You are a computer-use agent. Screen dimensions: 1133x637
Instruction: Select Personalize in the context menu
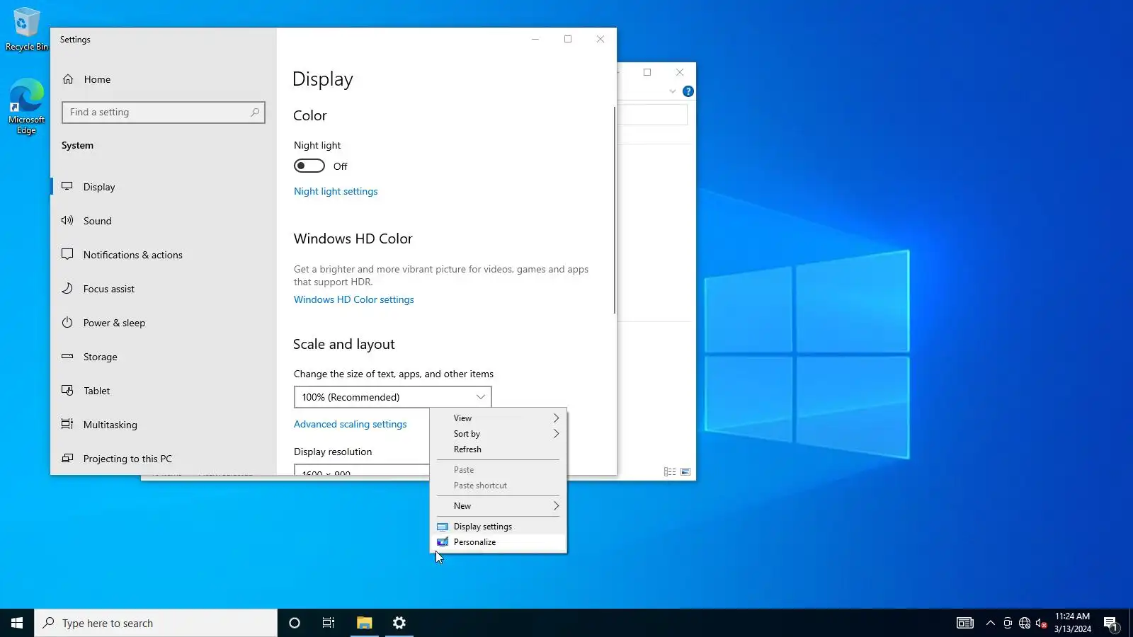tap(499, 542)
